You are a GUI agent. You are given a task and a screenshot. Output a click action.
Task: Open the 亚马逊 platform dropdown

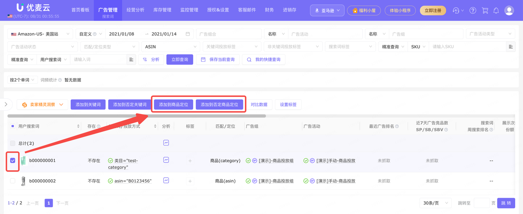[327, 10]
